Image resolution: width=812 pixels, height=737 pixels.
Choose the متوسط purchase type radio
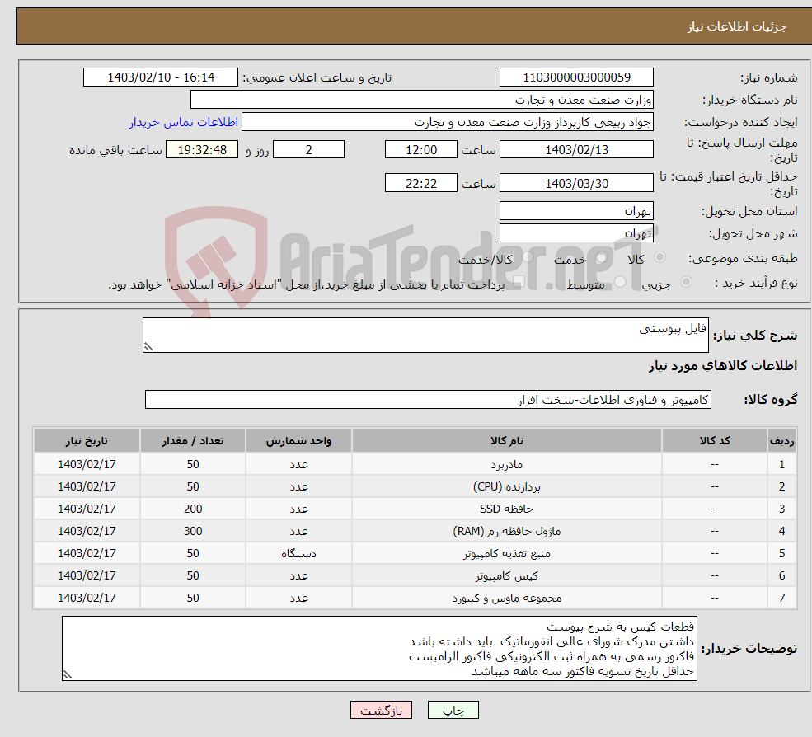pos(620,282)
